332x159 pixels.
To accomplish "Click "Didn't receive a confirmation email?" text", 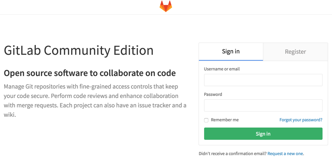I will [x=232, y=153].
